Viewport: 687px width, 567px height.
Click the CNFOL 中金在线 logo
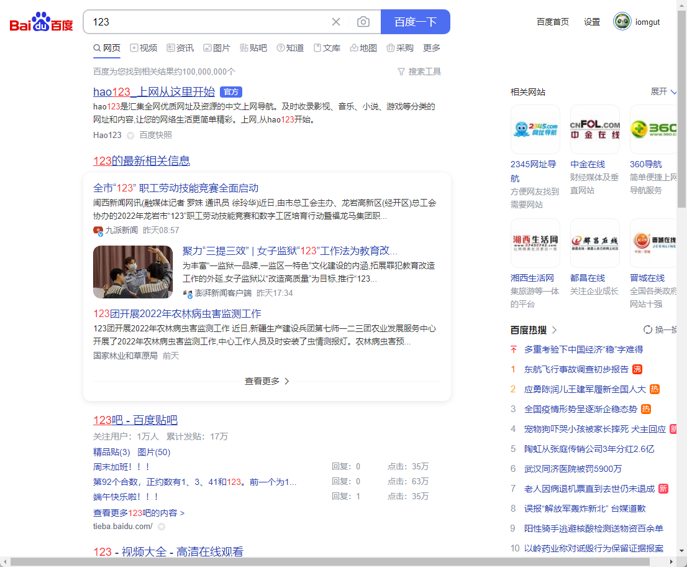coord(595,129)
